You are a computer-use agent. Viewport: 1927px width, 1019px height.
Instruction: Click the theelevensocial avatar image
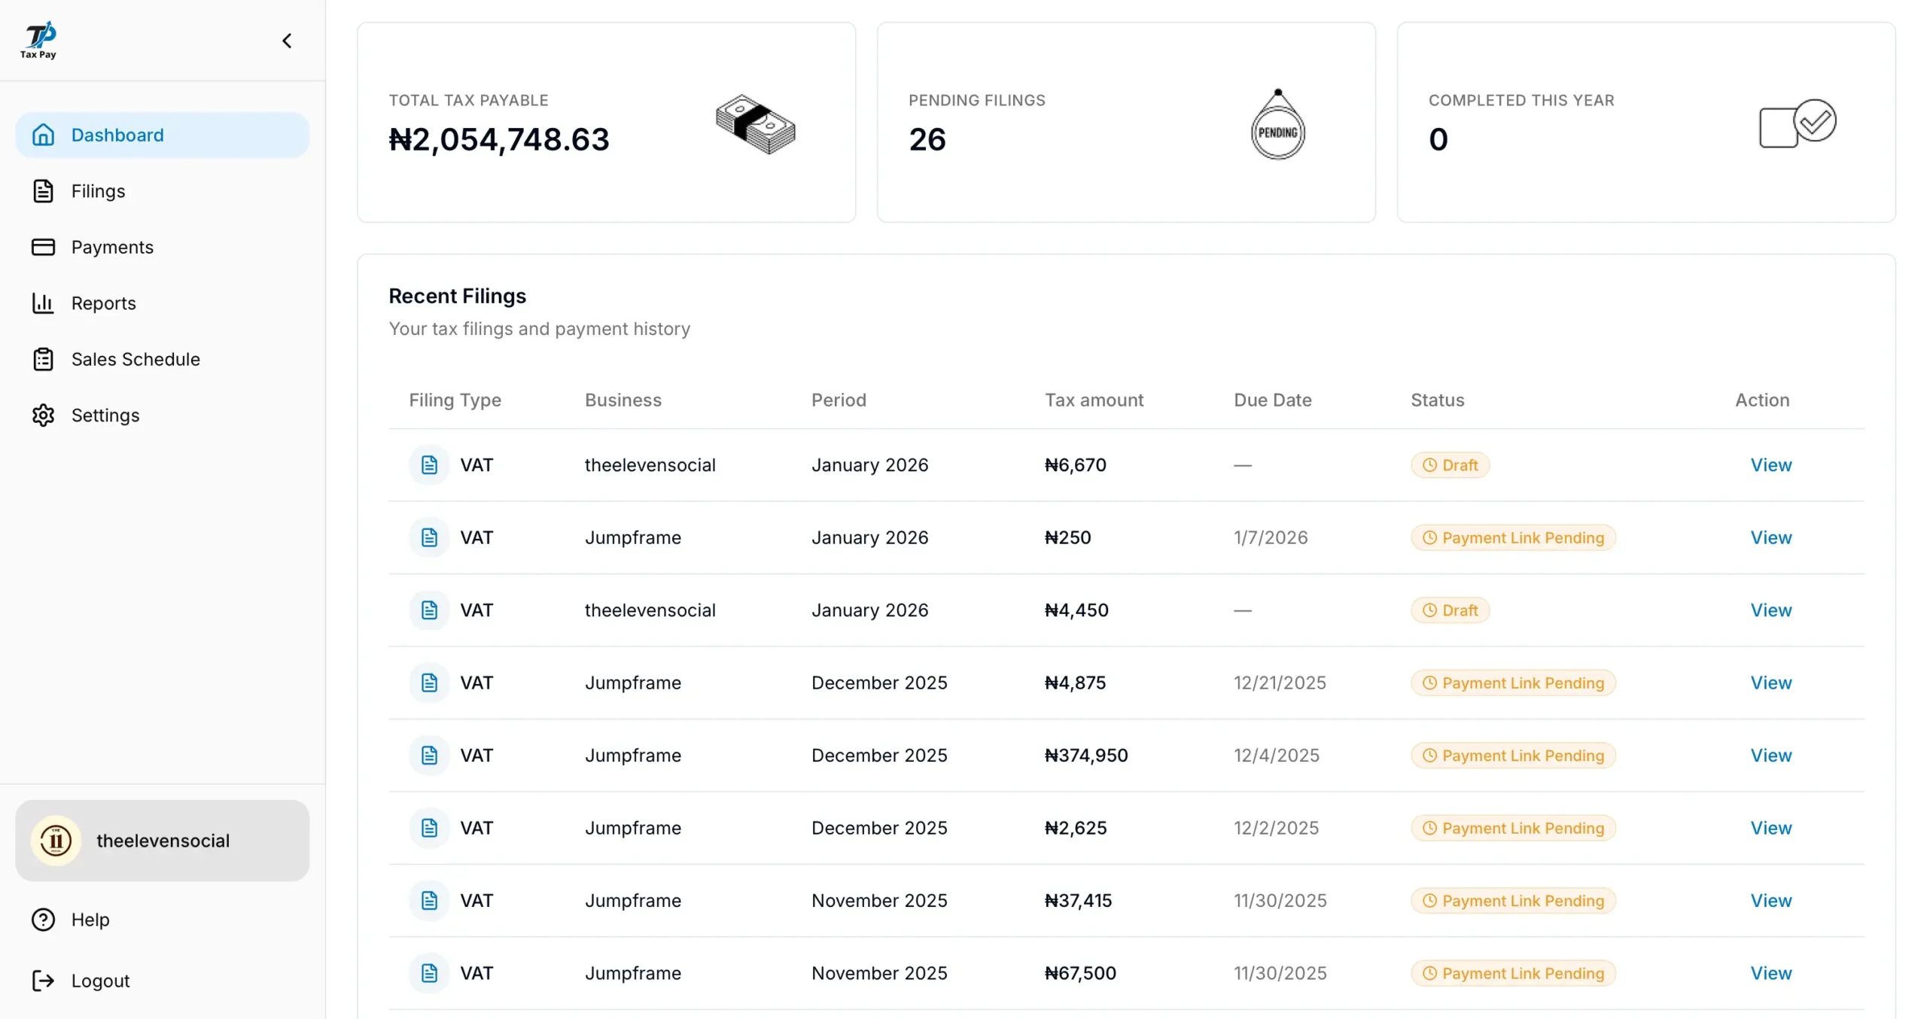[x=56, y=841]
